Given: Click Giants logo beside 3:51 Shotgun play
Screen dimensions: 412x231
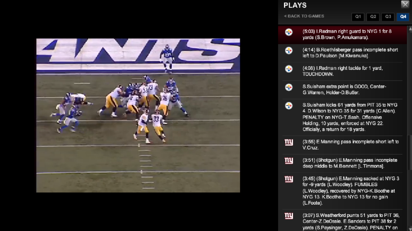Looking at the screenshot, I should click(289, 160).
